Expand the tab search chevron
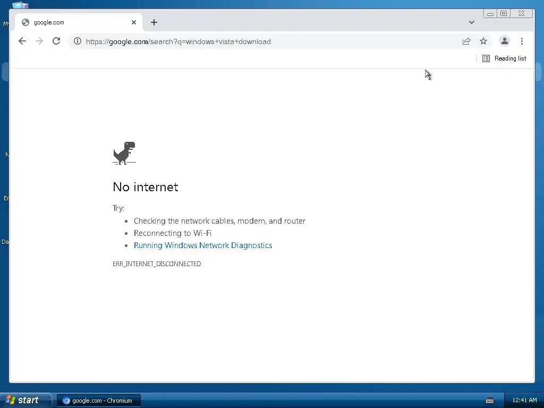544x408 pixels. coord(472,22)
